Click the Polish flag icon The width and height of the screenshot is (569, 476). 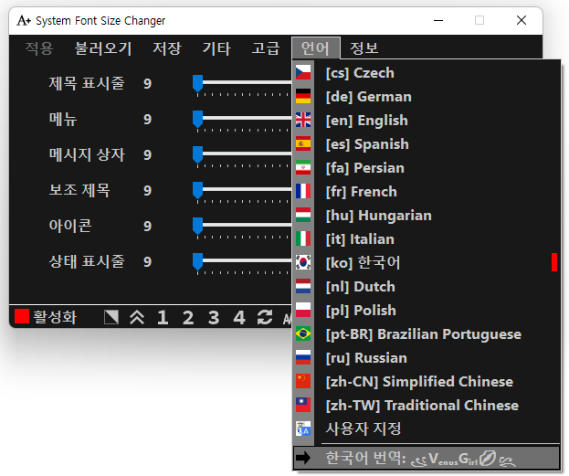coord(303,310)
